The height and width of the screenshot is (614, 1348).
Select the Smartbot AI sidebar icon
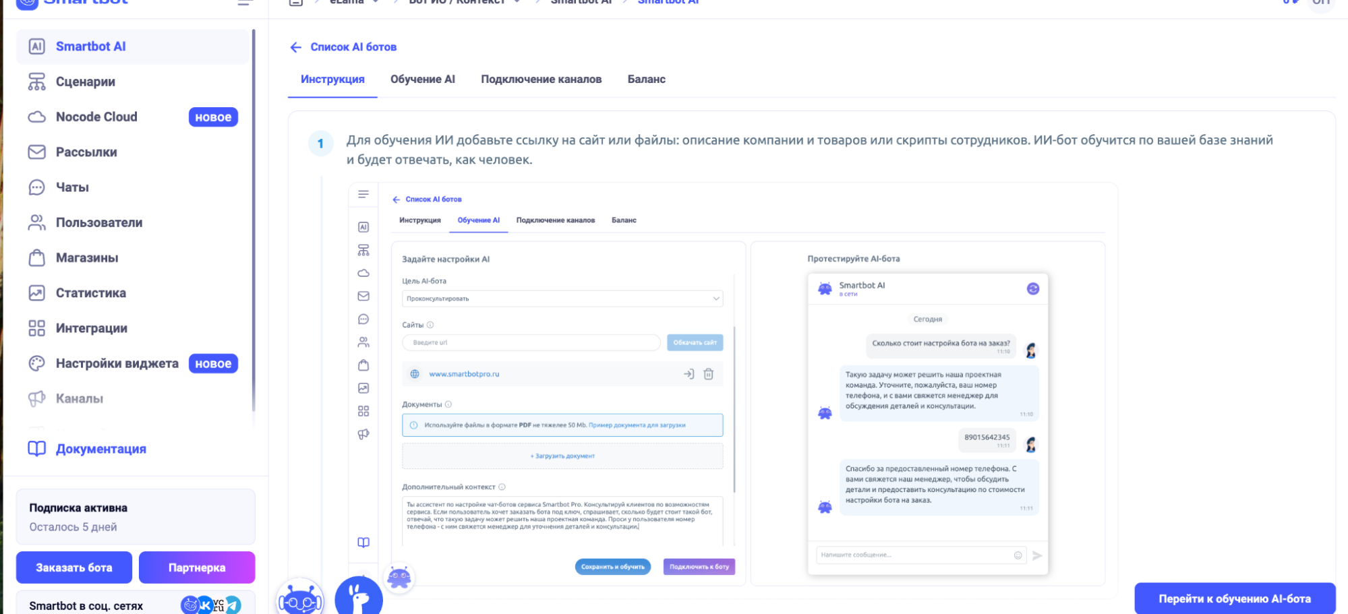35,46
